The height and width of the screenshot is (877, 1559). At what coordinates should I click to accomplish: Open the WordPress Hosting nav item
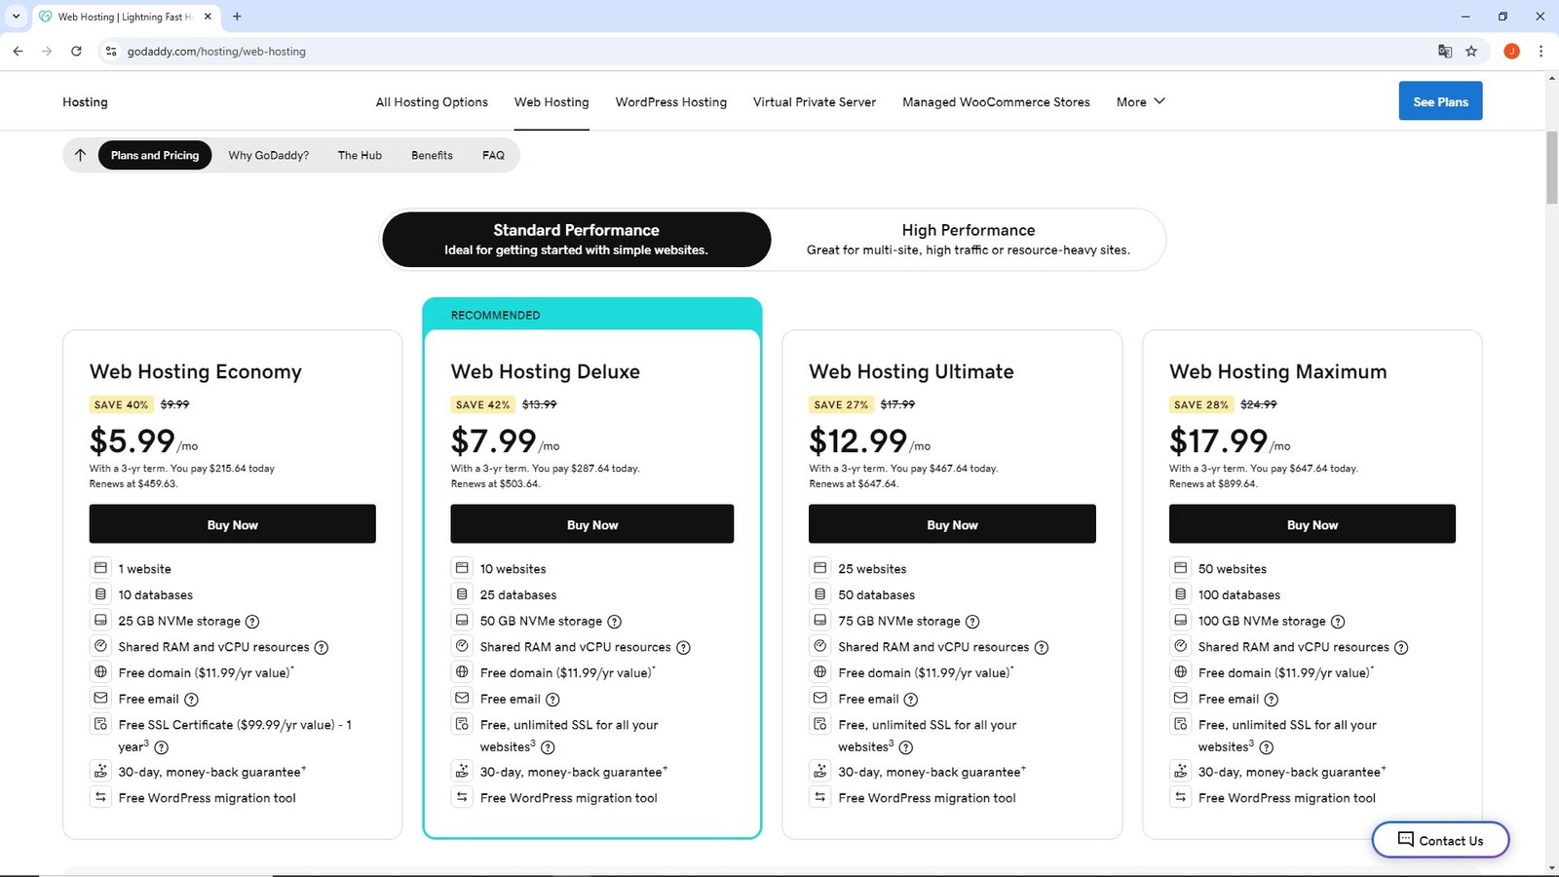pos(670,102)
